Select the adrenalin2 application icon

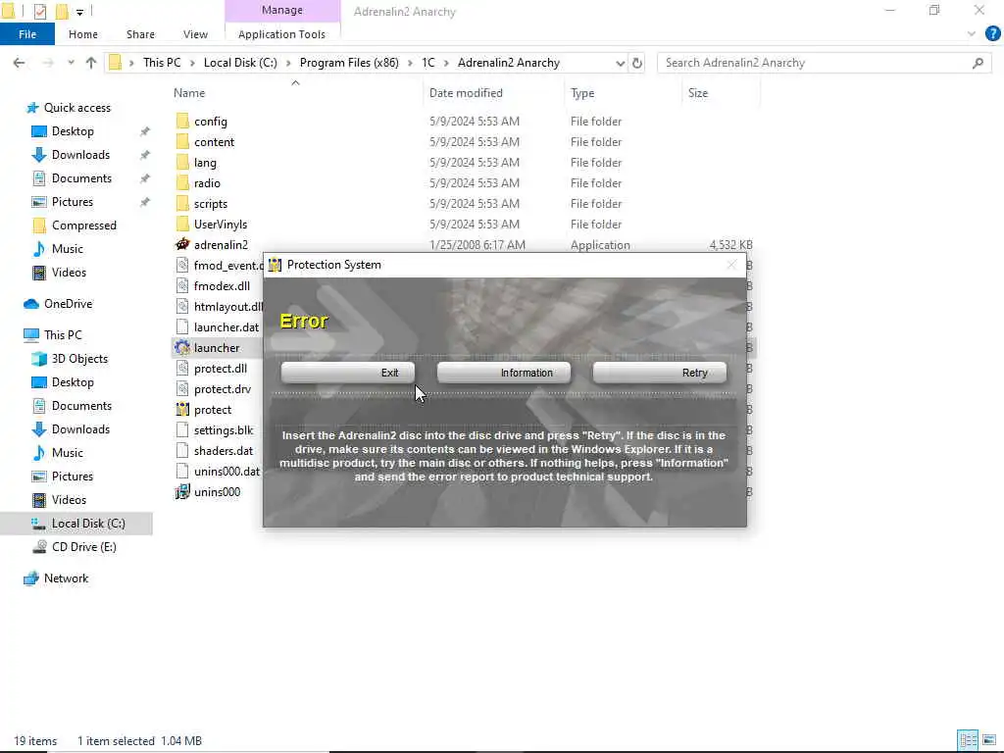point(182,244)
